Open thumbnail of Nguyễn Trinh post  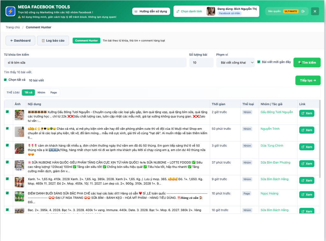[19, 132]
